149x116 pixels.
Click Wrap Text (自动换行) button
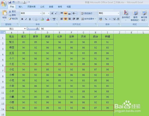coord(87,13)
